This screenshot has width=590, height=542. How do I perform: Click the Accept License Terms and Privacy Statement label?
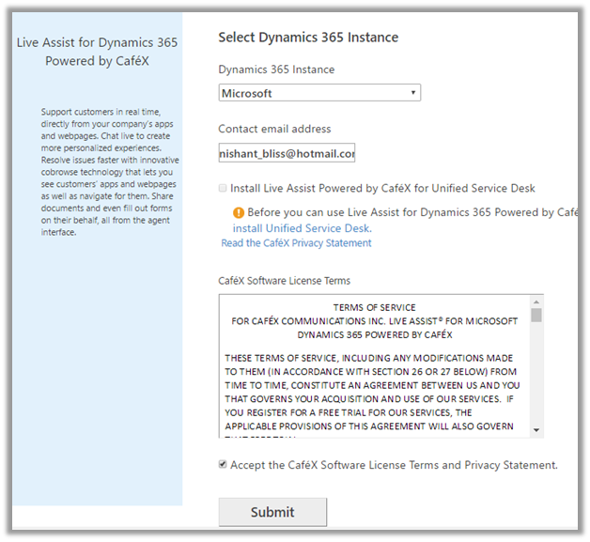(395, 465)
